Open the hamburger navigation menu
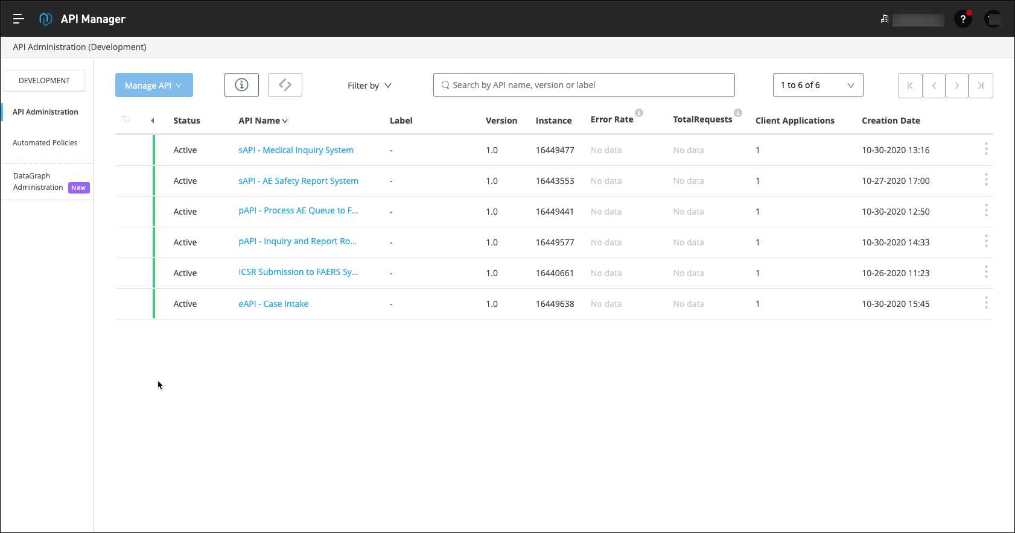This screenshot has height=533, width=1015. 19,19
